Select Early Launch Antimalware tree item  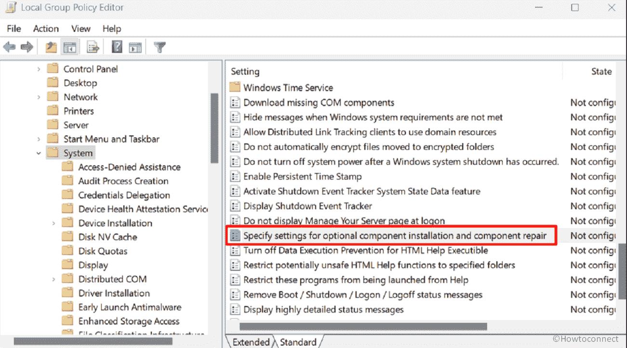coord(130,307)
